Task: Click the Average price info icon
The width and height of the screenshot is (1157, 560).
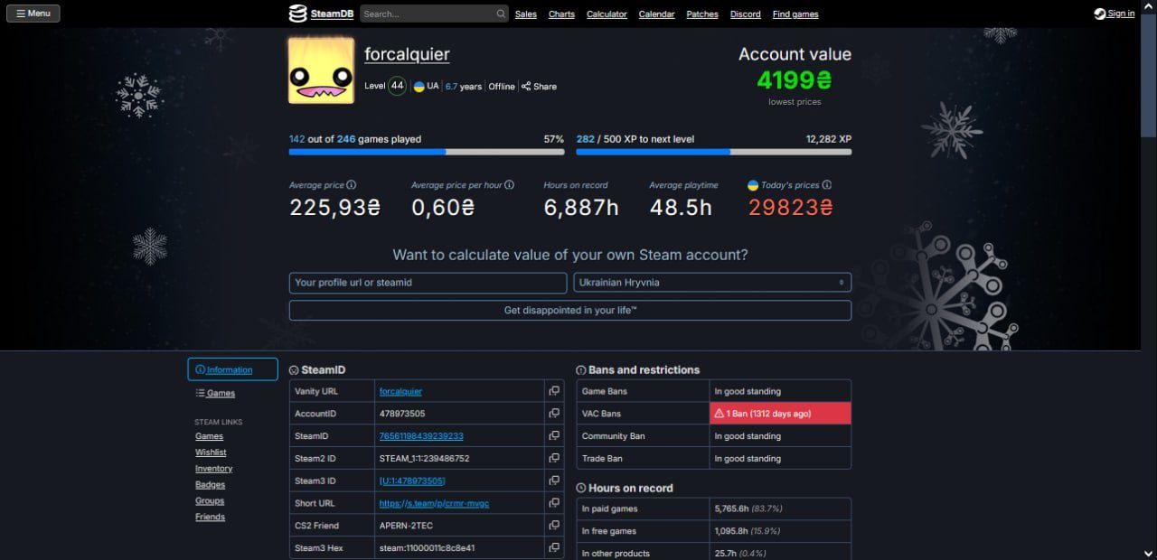Action: point(352,185)
